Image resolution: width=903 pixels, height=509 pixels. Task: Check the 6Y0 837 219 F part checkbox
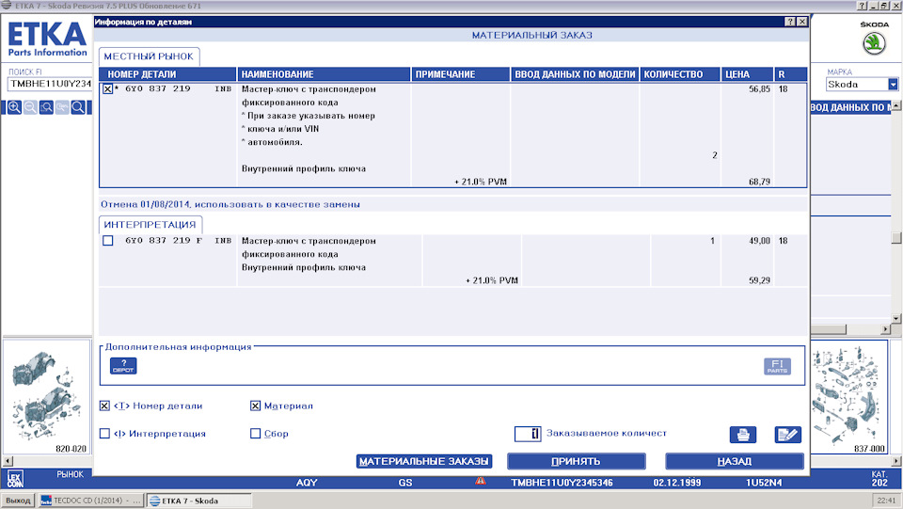[x=107, y=241]
